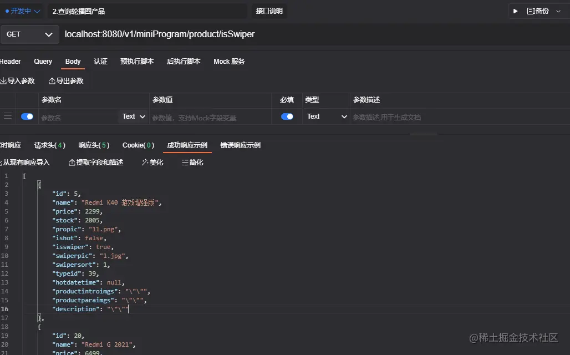The height and width of the screenshot is (355, 570).
Task: Switch to the Header tab
Action: (10, 62)
